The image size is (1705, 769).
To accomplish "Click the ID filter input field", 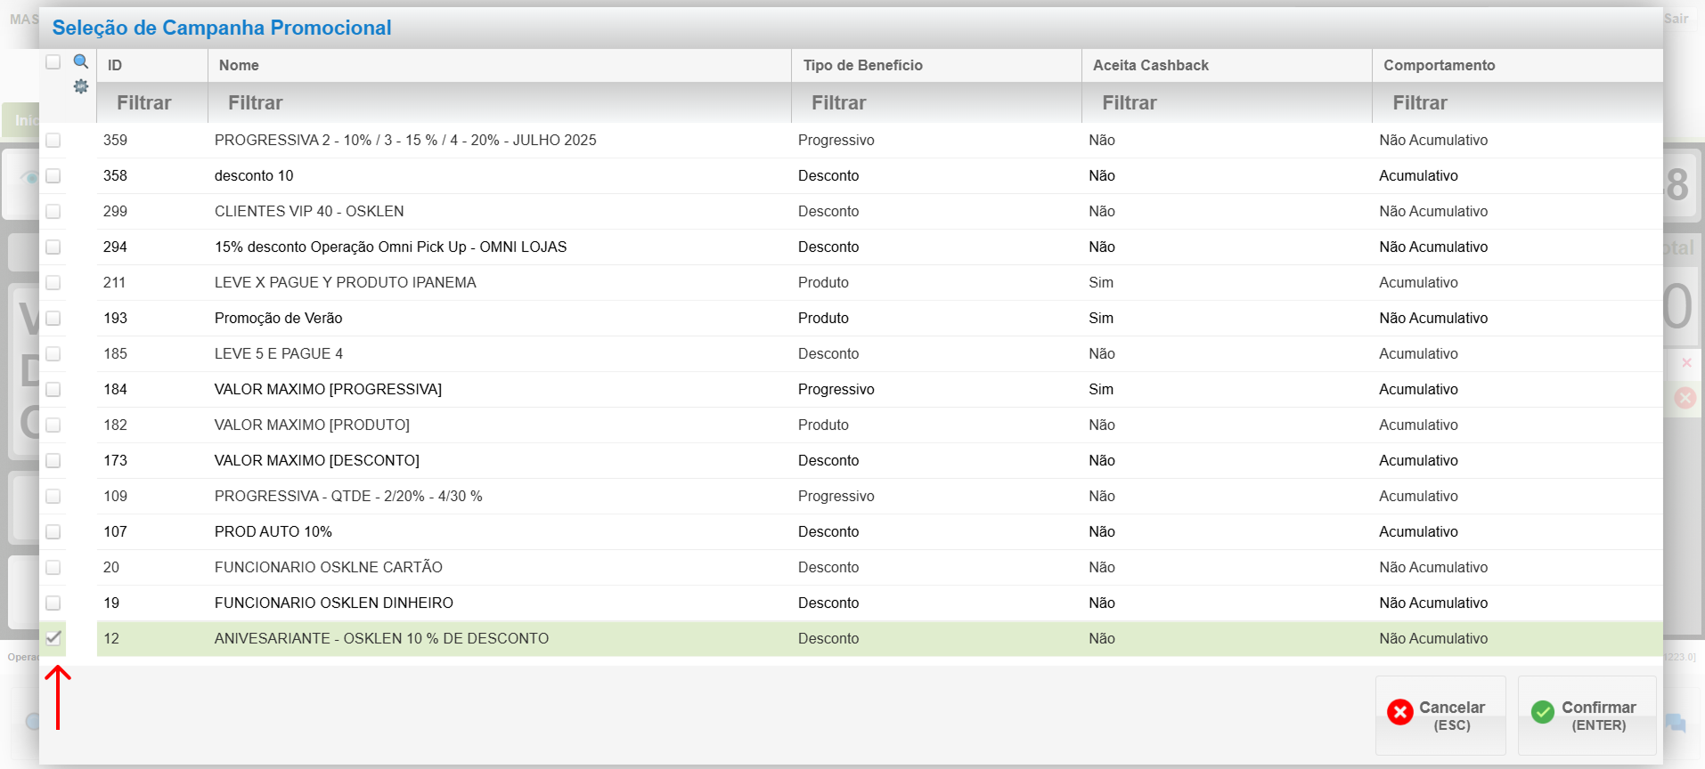I will tap(151, 103).
